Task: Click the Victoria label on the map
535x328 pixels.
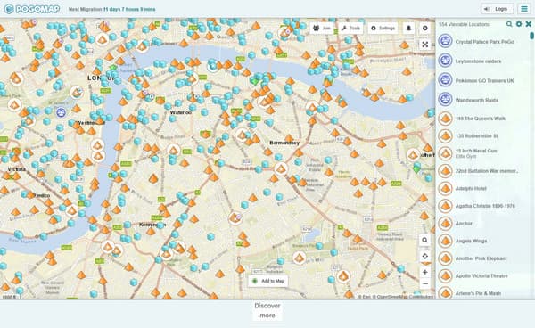Action: (17, 169)
